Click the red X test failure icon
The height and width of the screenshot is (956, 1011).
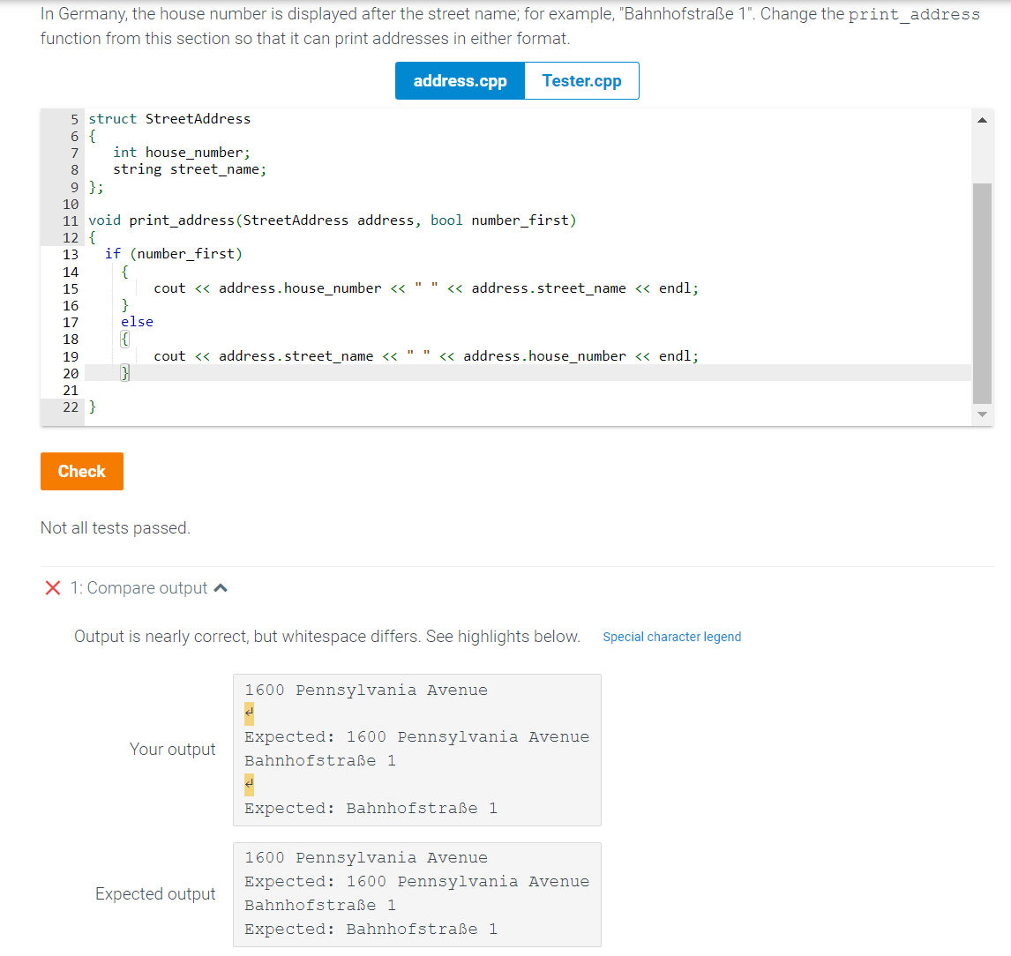pyautogui.click(x=51, y=587)
